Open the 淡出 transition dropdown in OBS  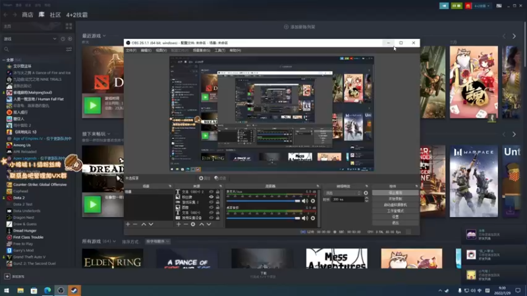343,193
